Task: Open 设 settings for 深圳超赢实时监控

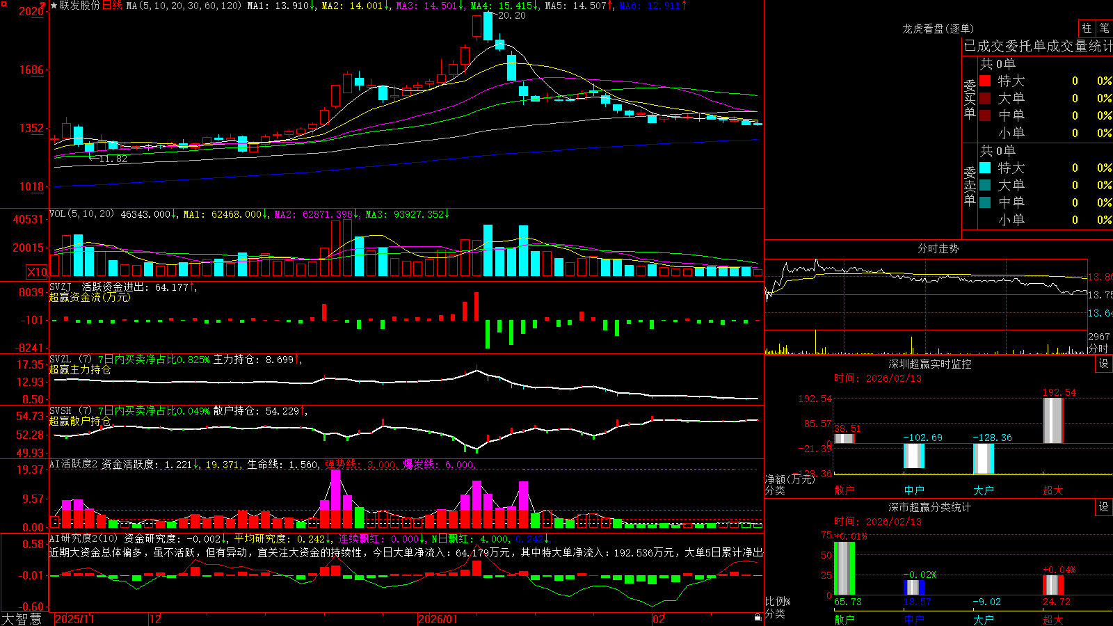Action: [1104, 364]
